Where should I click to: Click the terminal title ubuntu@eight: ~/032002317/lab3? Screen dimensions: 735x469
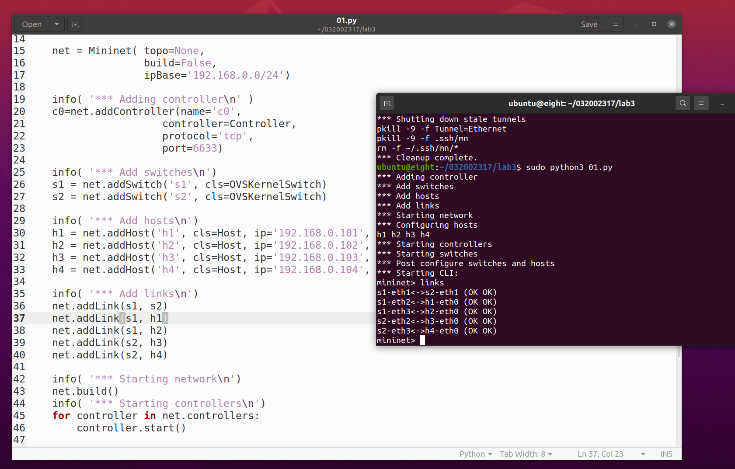point(571,104)
